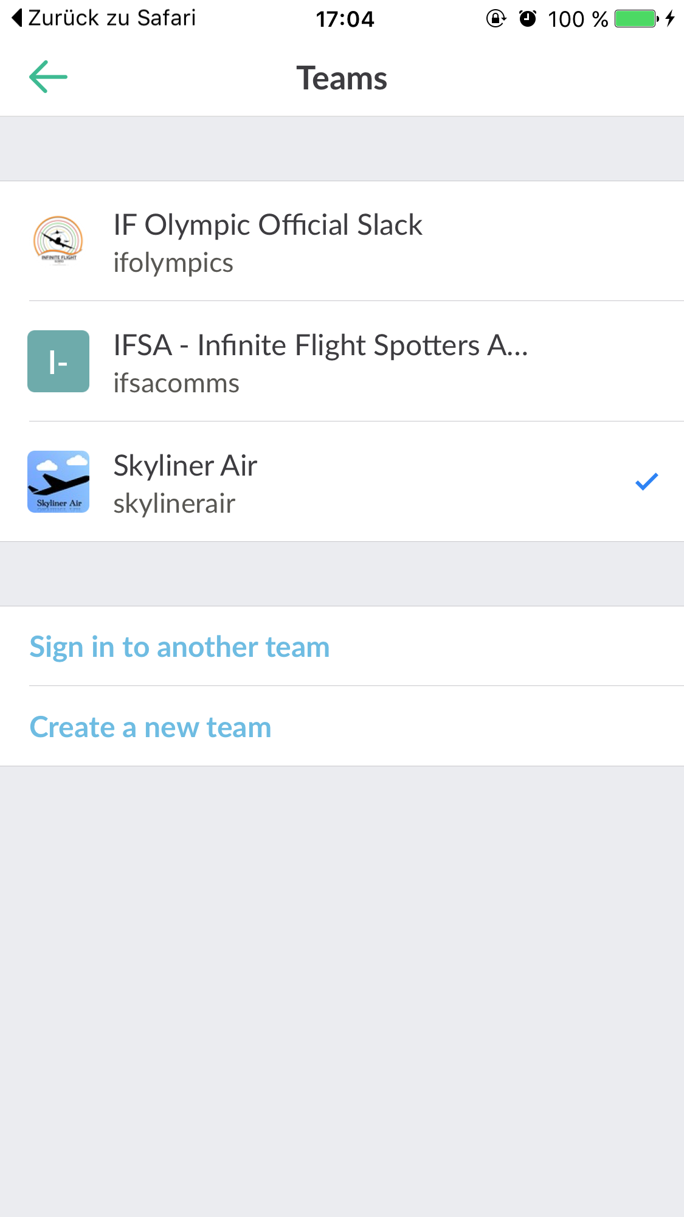Tap the ifsacomms domain label
The height and width of the screenshot is (1217, 684).
coord(176,384)
